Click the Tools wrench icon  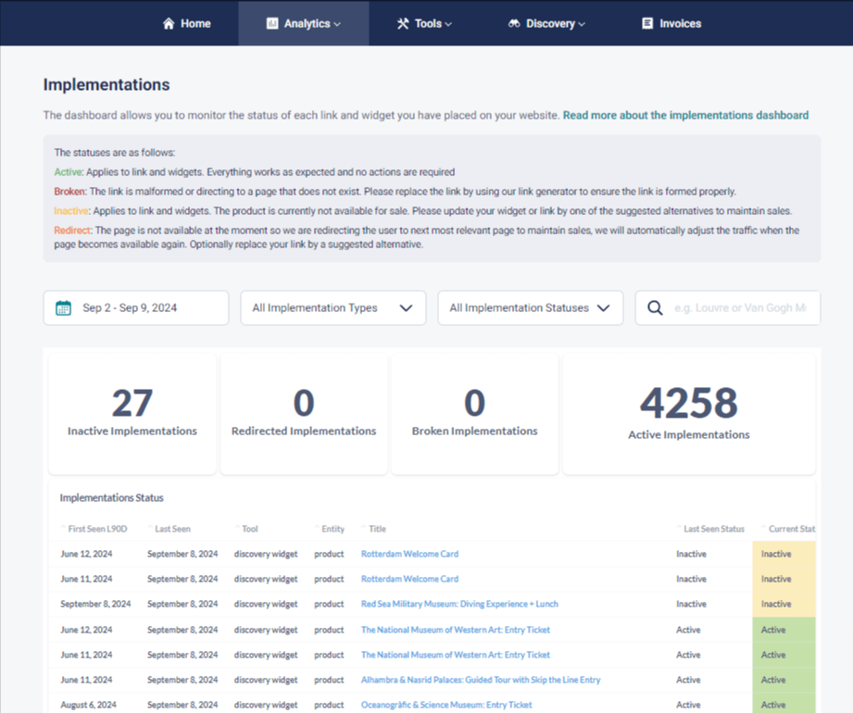(403, 23)
